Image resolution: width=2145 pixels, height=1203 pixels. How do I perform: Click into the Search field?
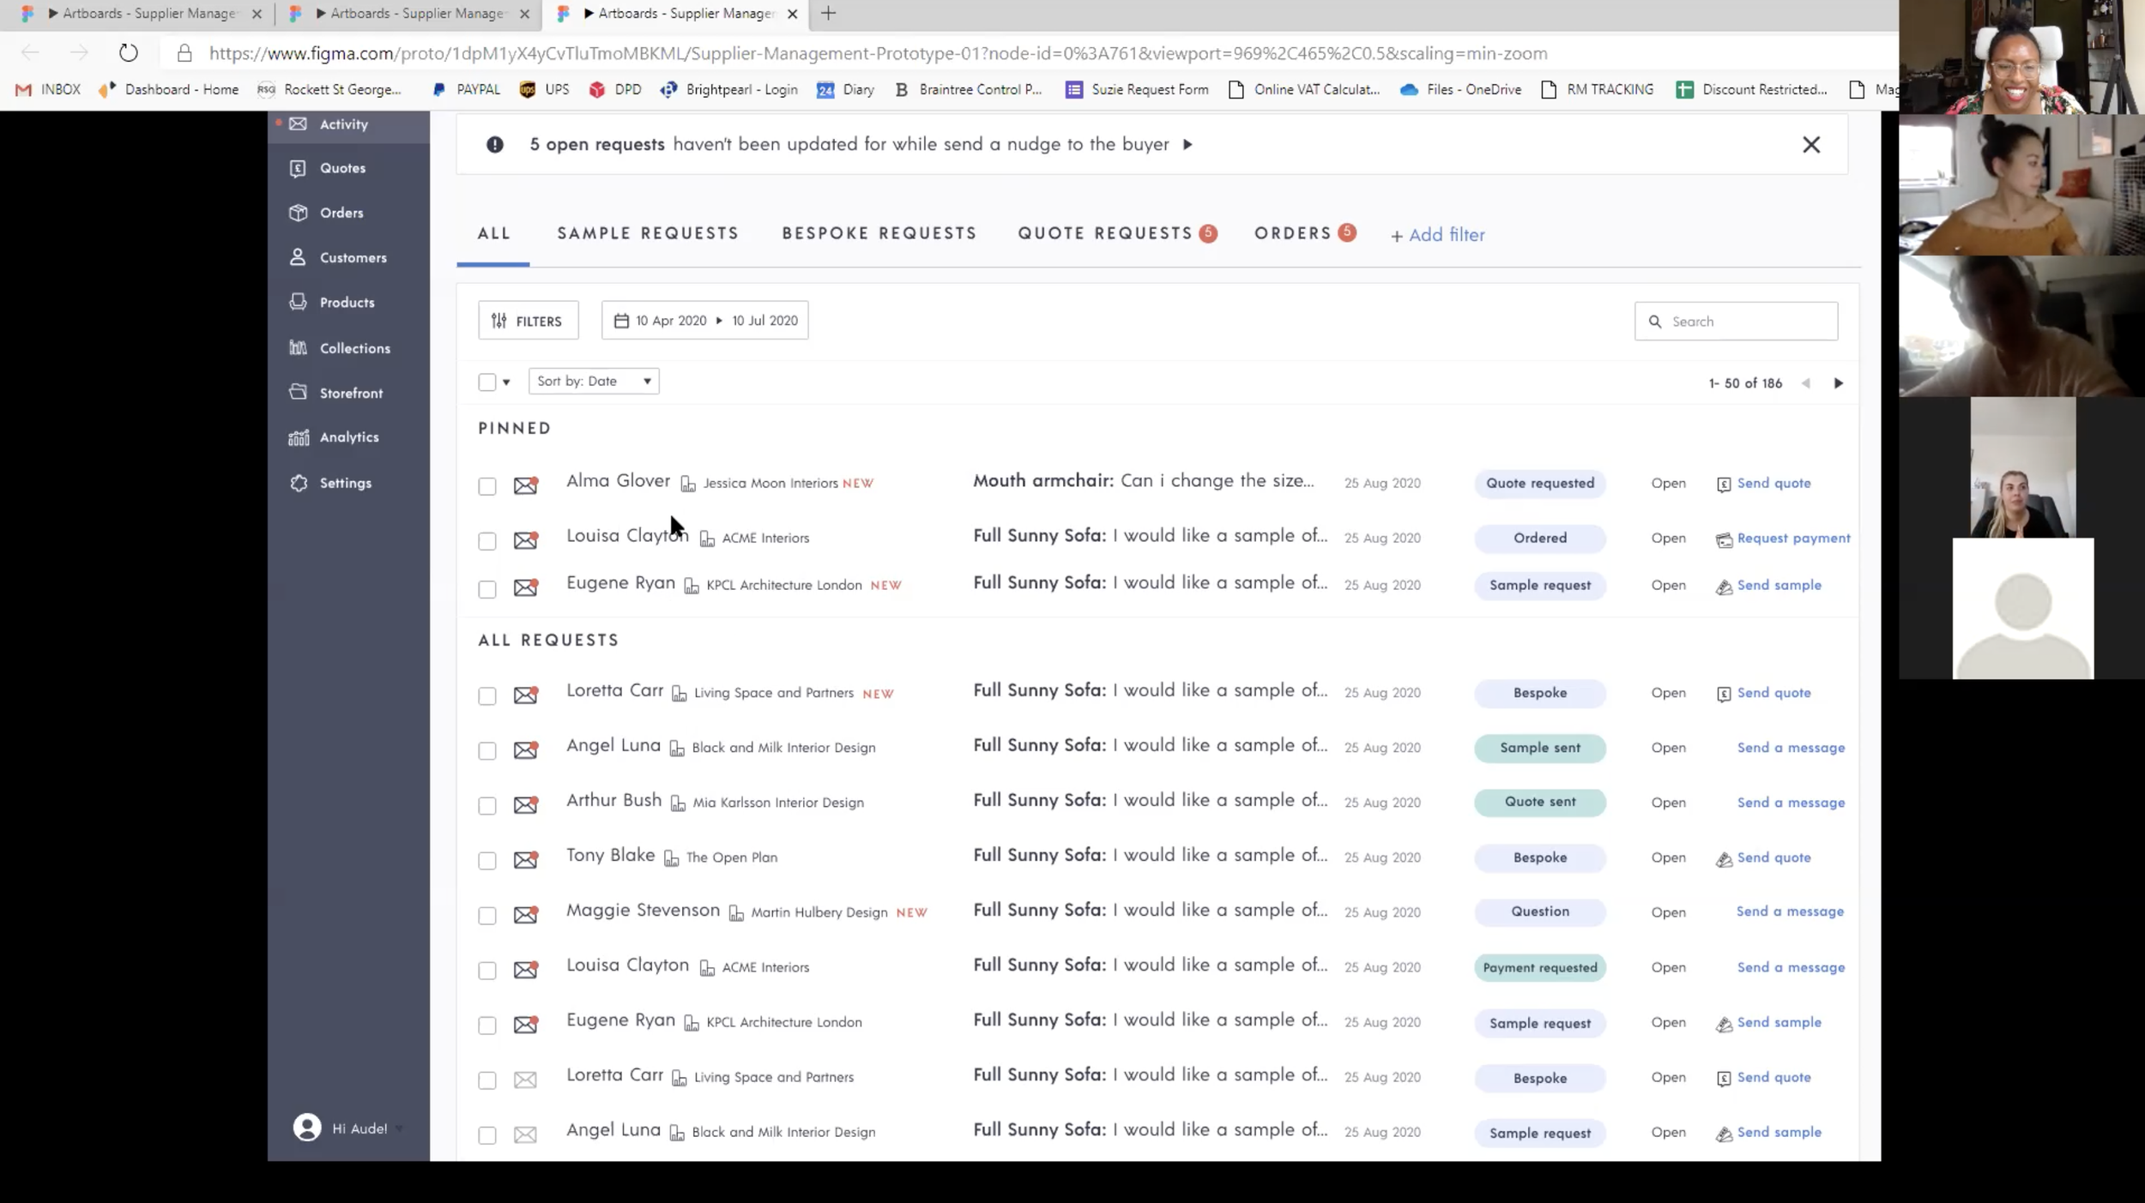coord(1746,322)
